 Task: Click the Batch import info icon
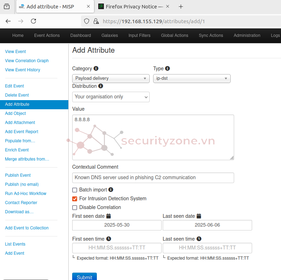(x=111, y=189)
